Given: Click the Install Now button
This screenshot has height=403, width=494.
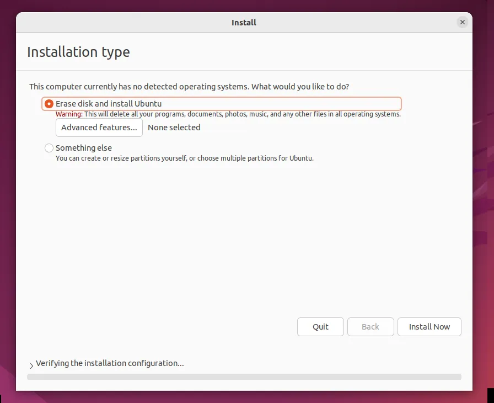Looking at the screenshot, I should click(429, 327).
